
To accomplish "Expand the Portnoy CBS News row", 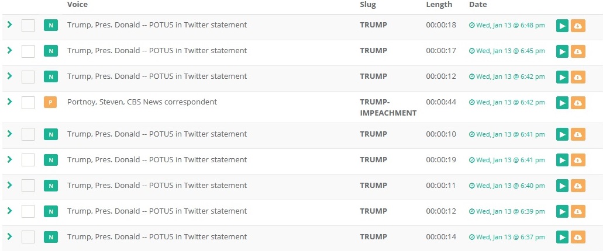I will [x=9, y=102].
